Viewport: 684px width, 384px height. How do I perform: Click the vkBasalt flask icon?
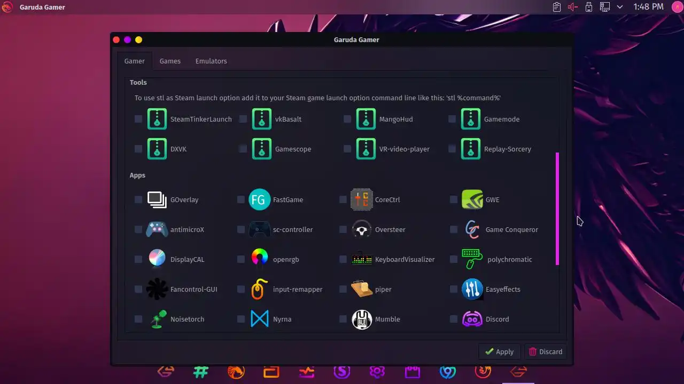click(x=261, y=119)
